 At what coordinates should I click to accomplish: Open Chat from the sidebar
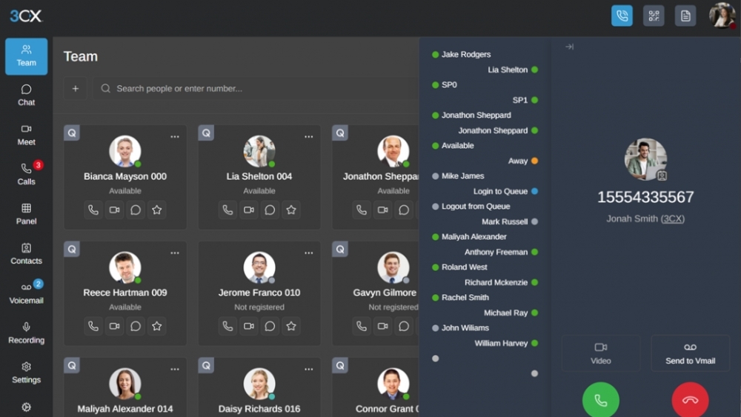[27, 96]
